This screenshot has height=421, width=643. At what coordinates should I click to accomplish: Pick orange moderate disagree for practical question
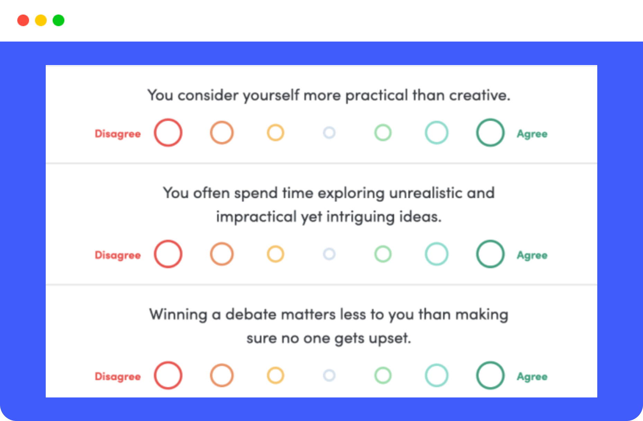(x=222, y=133)
